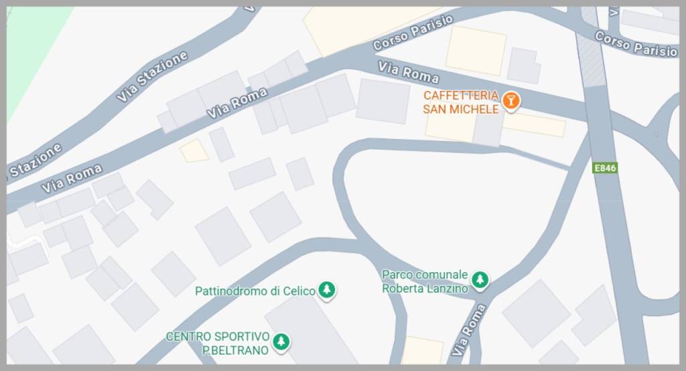Viewport: 686px width, 371px height.
Task: Click the Via Stazione label near top
Action: point(152,76)
